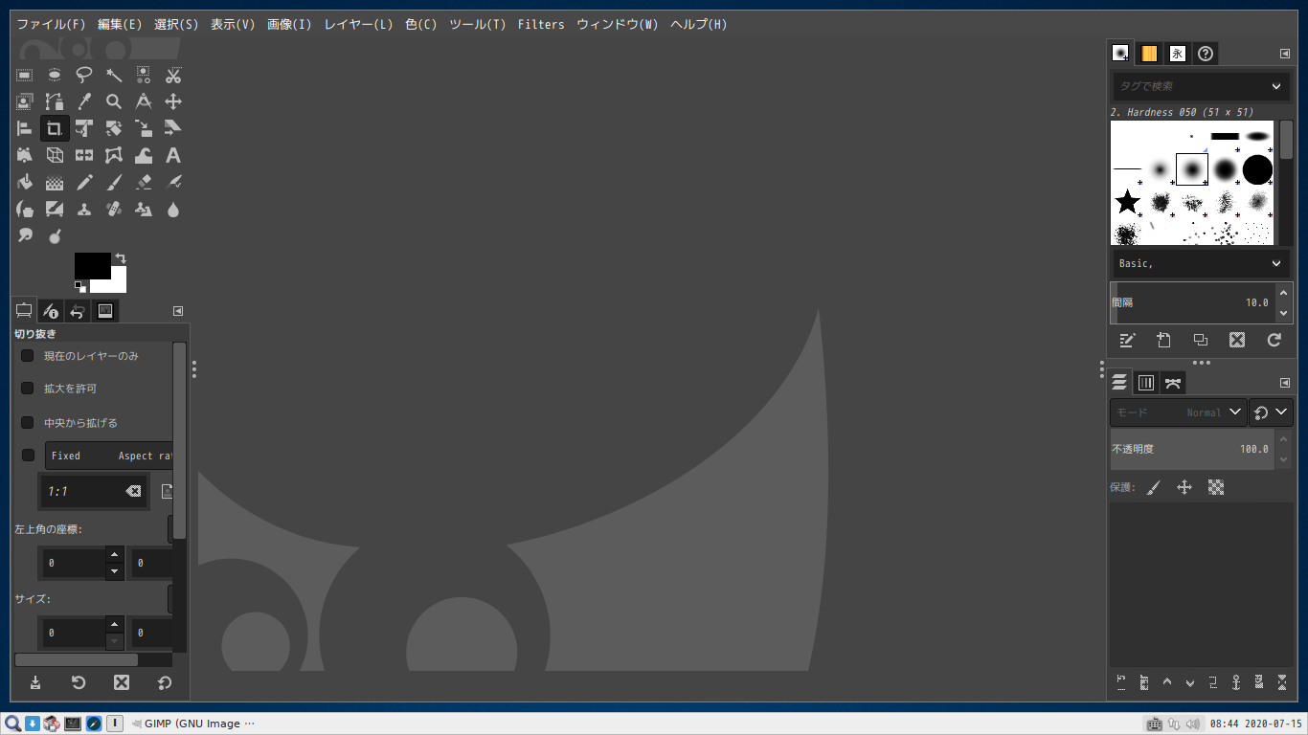
Task: Switch to the Fonts tab
Action: click(x=1178, y=54)
